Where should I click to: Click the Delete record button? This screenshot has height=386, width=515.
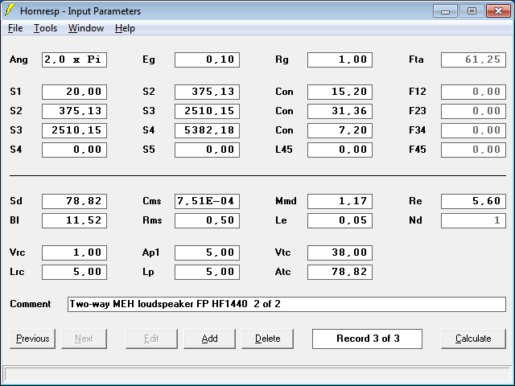pyautogui.click(x=267, y=339)
